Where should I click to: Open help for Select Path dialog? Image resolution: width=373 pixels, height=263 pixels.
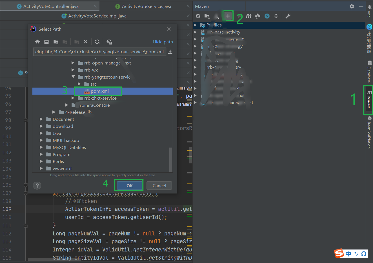37,186
